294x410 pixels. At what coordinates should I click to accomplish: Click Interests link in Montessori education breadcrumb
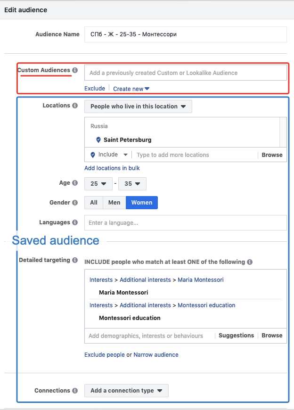tap(101, 305)
